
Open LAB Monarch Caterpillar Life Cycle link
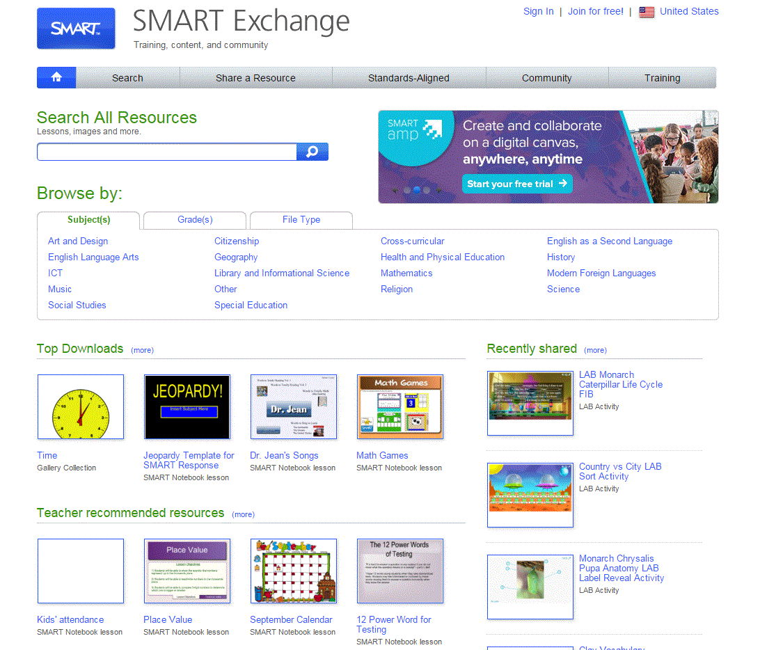point(621,384)
